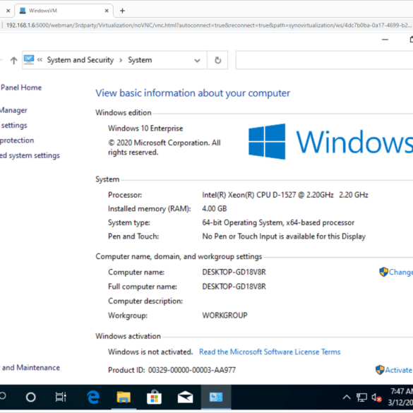Click the 4.00 GB RAM value
The image size is (413, 413).
pos(215,208)
